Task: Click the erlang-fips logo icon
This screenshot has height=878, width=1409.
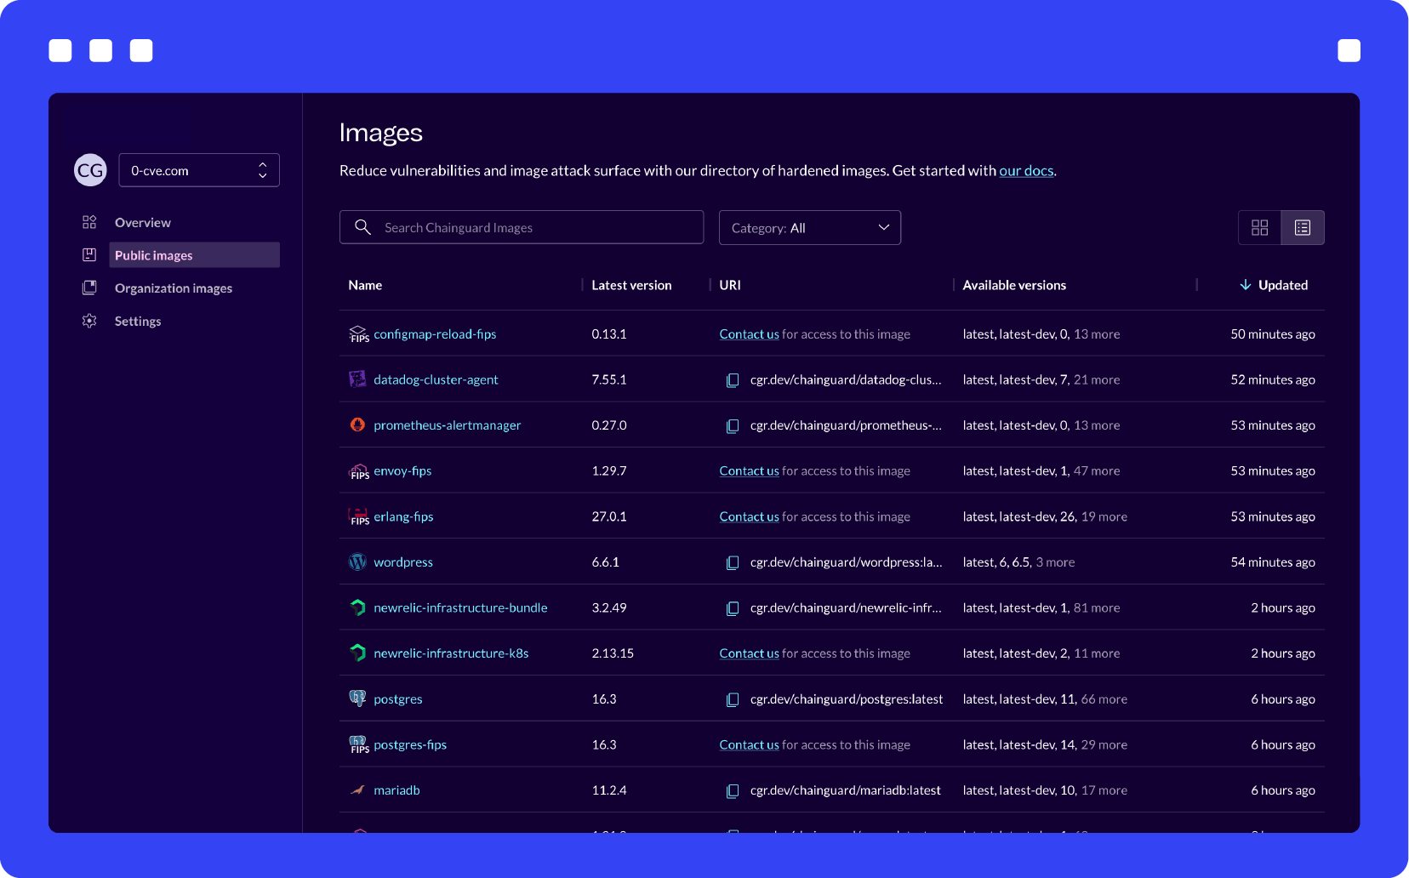Action: [358, 516]
